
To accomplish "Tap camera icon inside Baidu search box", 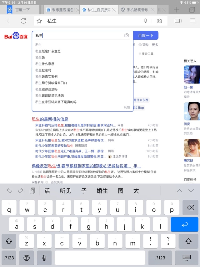I will tap(127, 35).
